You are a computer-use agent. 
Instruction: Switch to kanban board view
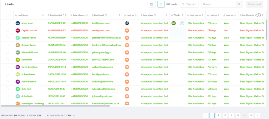pyautogui.click(x=151, y=4)
